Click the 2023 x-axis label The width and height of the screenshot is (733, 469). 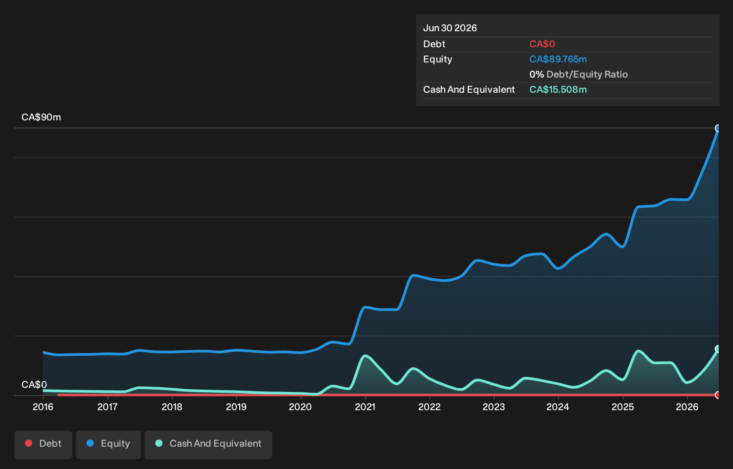(x=494, y=407)
